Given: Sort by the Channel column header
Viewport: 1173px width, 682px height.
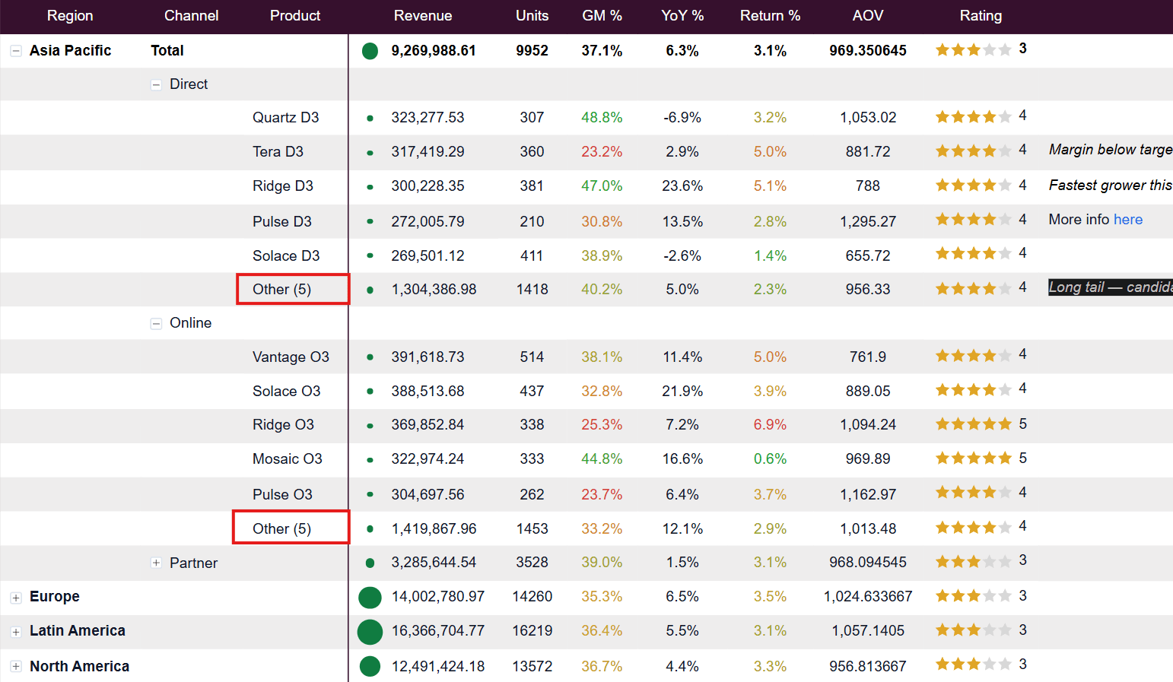Looking at the screenshot, I should pos(191,16).
